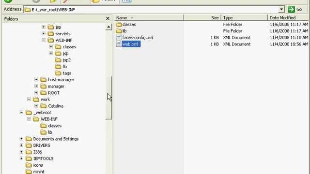Click the _webroot folder icon
The image size is (310, 174).
[29, 113]
